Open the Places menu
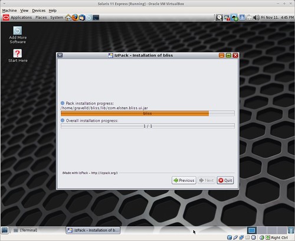This screenshot has width=295, height=241. pyautogui.click(x=41, y=18)
